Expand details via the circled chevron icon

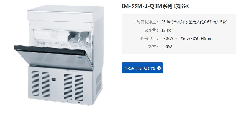click(x=159, y=68)
